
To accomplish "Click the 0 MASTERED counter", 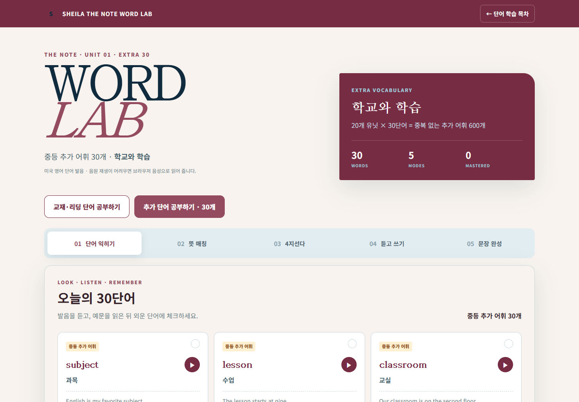I will click(x=478, y=159).
